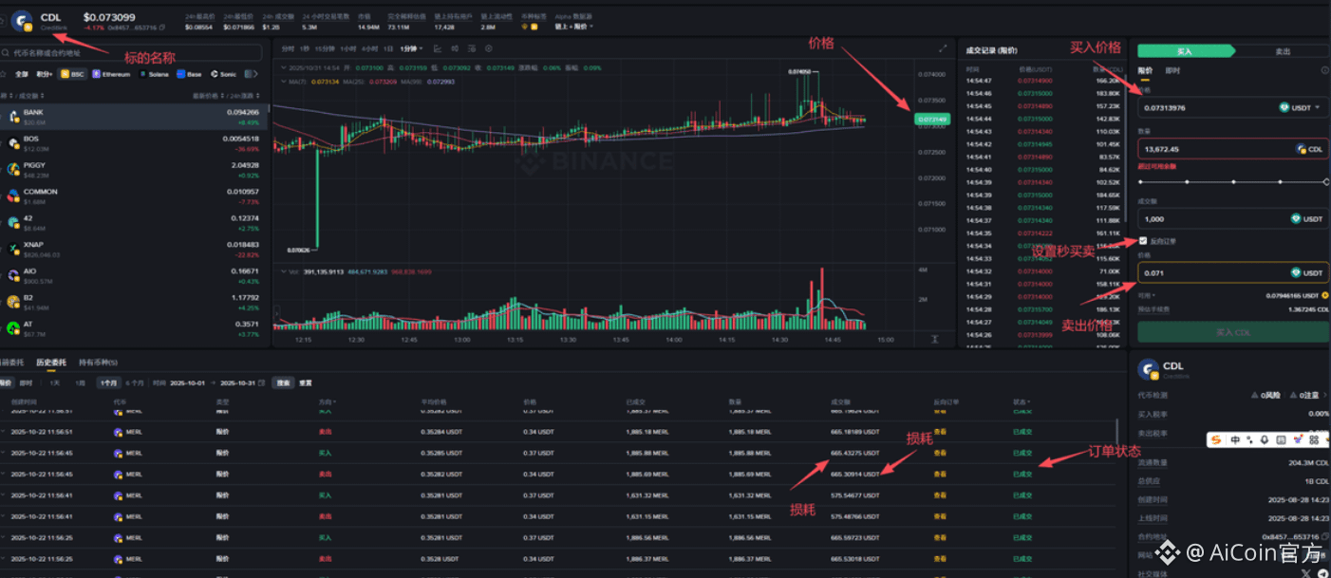The height and width of the screenshot is (578, 1331).
Task: Open XNAP token in the list
Action: (x=133, y=250)
